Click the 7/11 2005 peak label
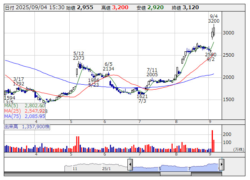The image size is (250, 180). (152, 72)
